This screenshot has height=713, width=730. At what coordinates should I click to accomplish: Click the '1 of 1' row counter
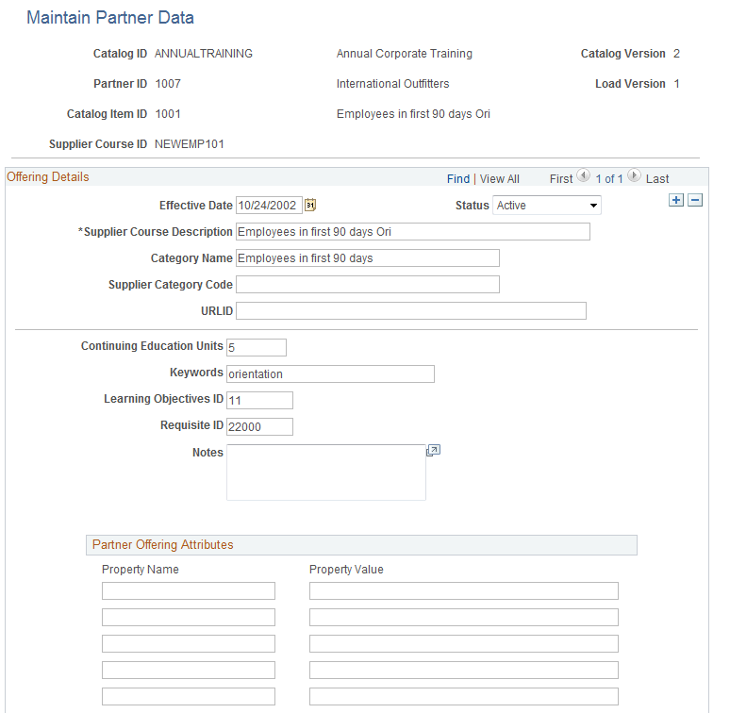(x=609, y=178)
